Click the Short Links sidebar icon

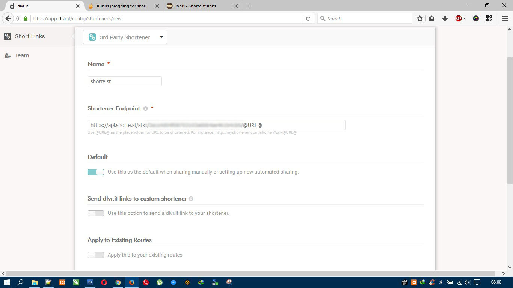coord(8,36)
